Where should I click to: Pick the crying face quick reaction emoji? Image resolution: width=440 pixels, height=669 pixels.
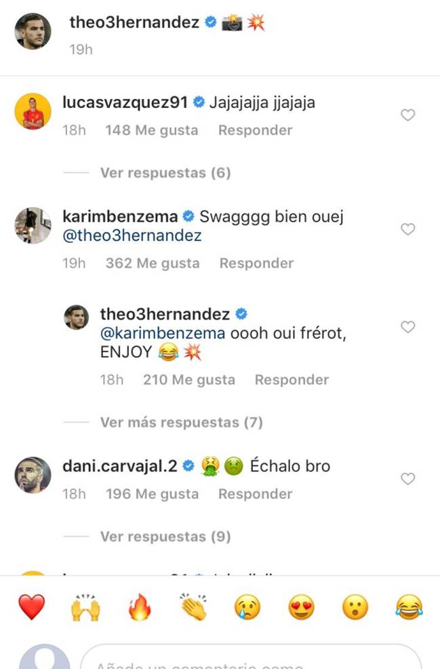point(248,607)
